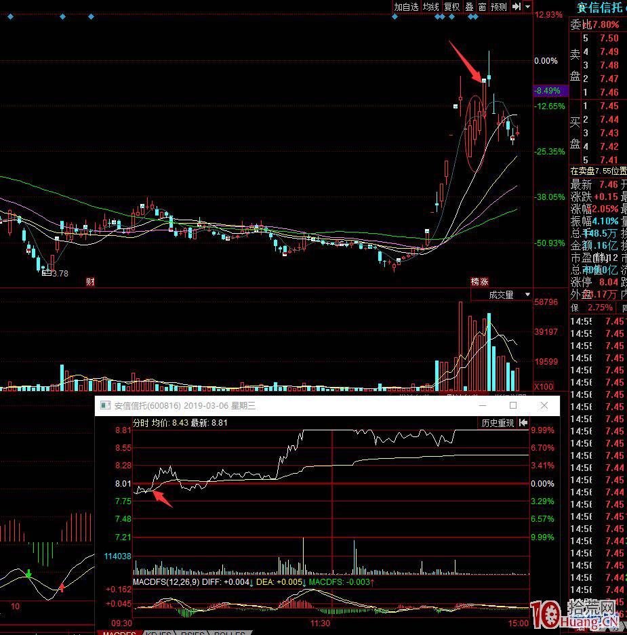
Task: Click the 3.78 low price label on the chart
Action: tap(60, 274)
